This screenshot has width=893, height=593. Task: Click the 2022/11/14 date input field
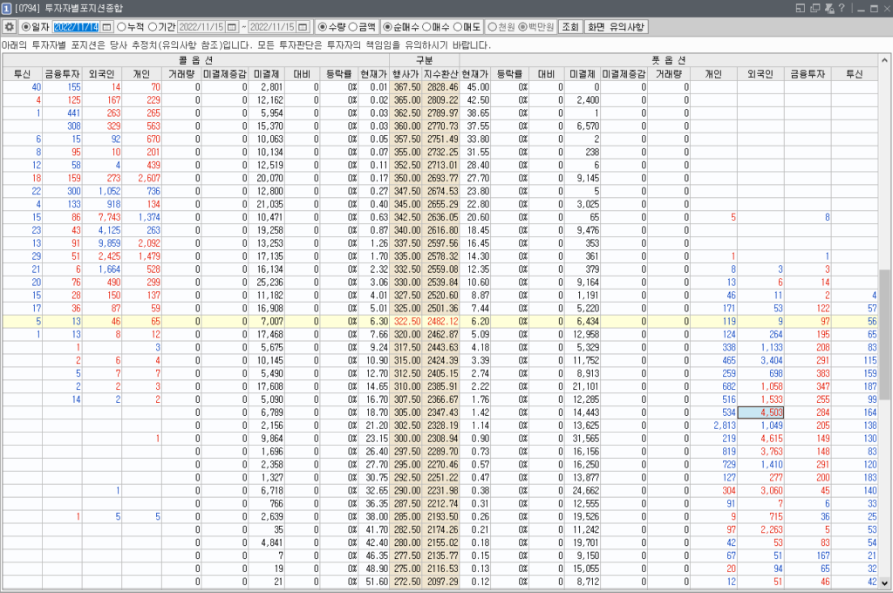pyautogui.click(x=77, y=26)
